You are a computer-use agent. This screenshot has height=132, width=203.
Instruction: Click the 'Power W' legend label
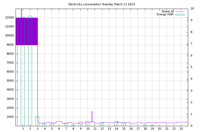click(168, 11)
